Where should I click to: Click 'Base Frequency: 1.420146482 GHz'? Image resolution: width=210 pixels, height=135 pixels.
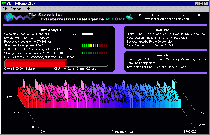[x=151, y=45]
